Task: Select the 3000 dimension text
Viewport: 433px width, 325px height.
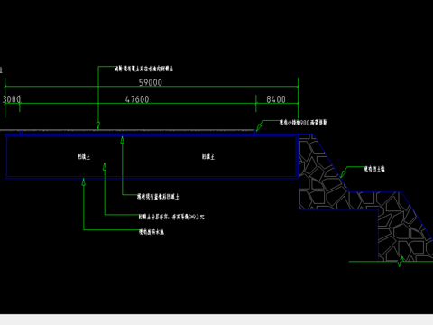Action: (12, 99)
